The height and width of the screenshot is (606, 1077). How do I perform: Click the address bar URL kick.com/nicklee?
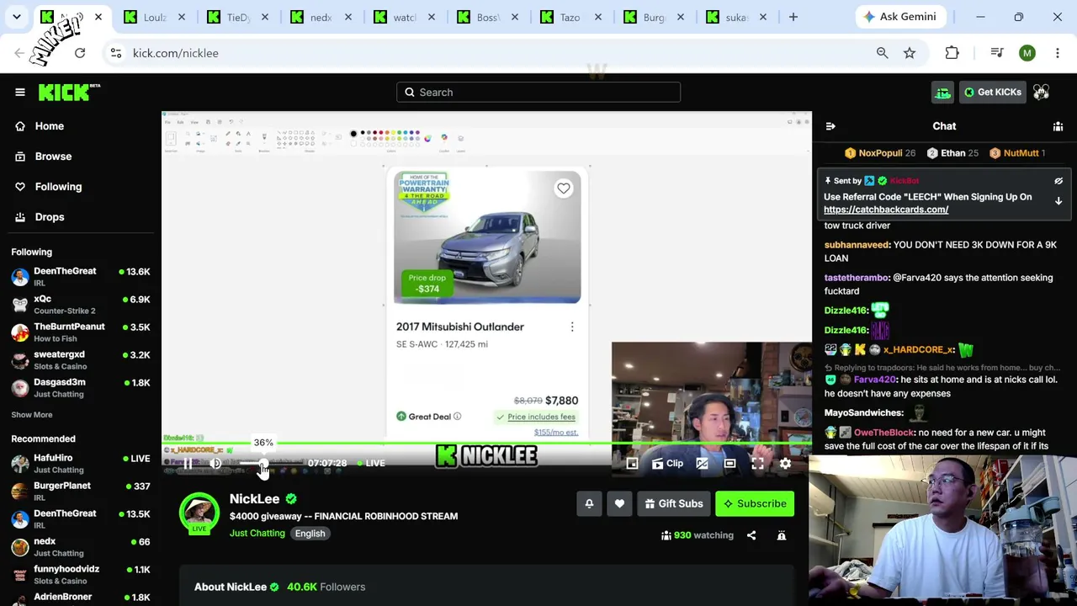pyautogui.click(x=175, y=53)
